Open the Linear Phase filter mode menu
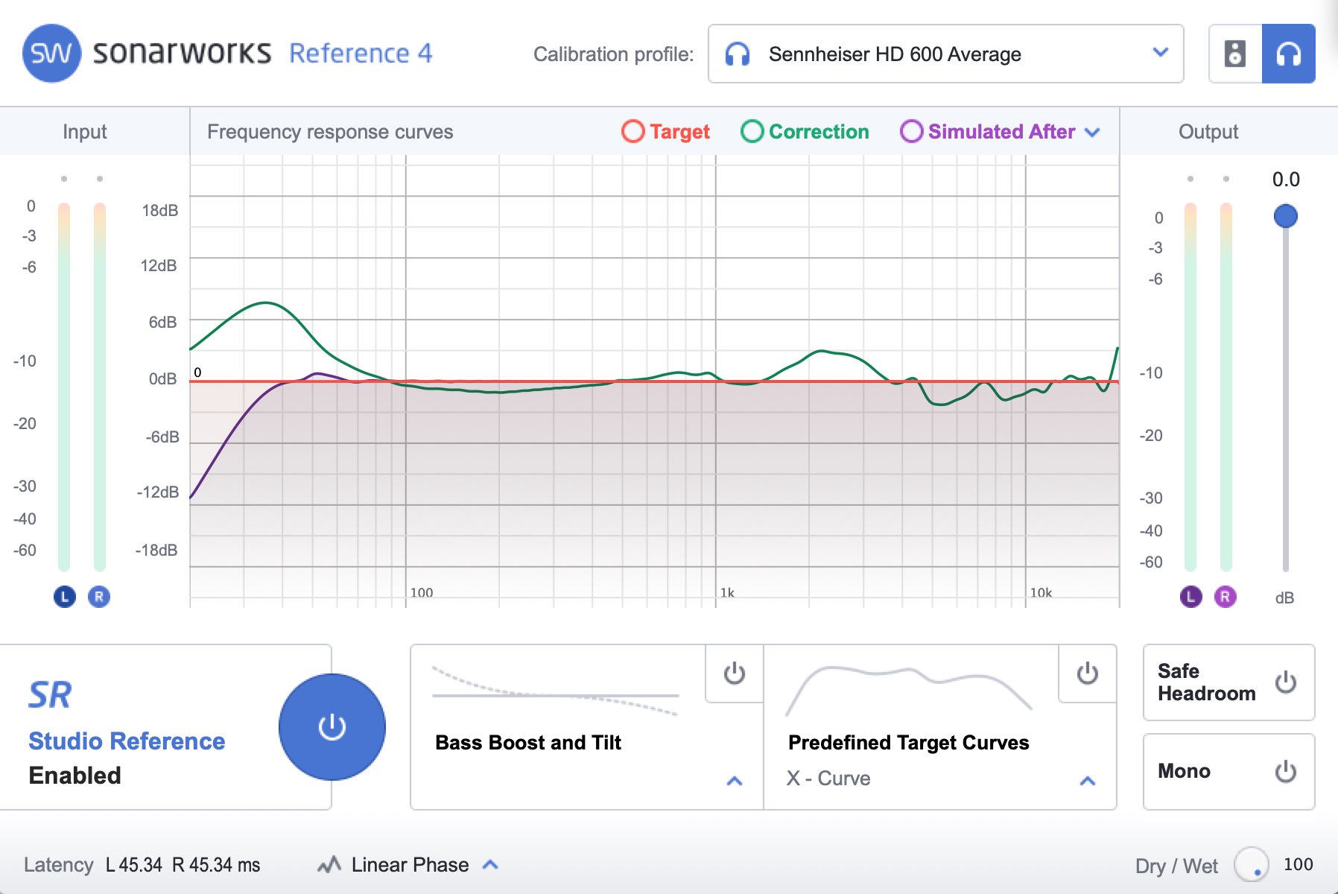The height and width of the screenshot is (894, 1338). click(489, 864)
